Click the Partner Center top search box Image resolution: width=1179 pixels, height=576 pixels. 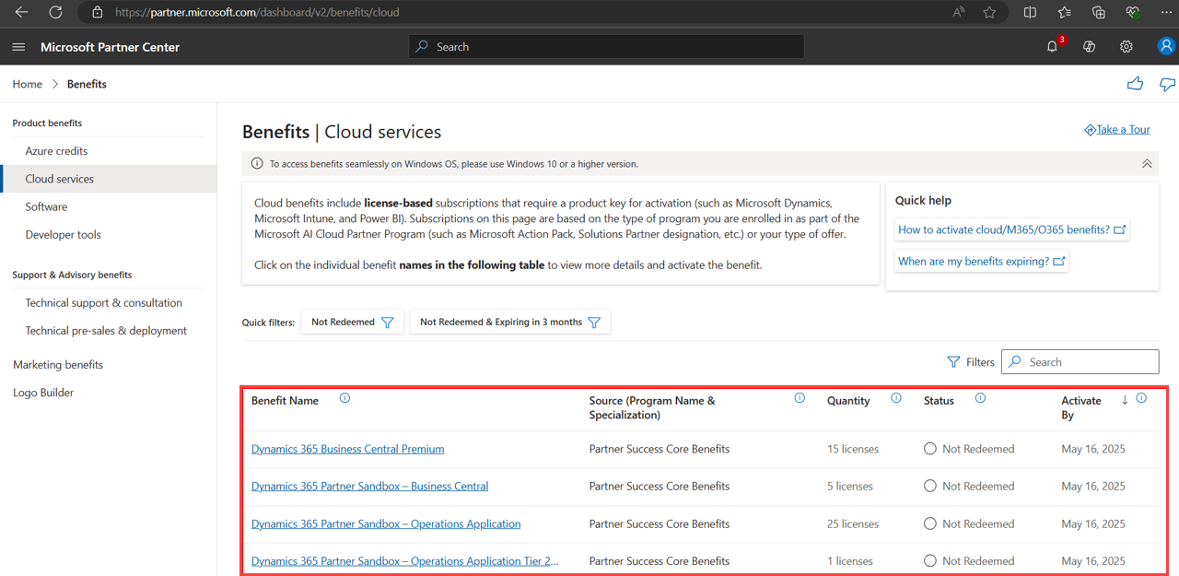[x=606, y=46]
